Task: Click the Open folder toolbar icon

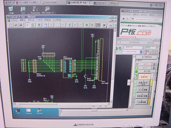Action: [x=15, y=25]
